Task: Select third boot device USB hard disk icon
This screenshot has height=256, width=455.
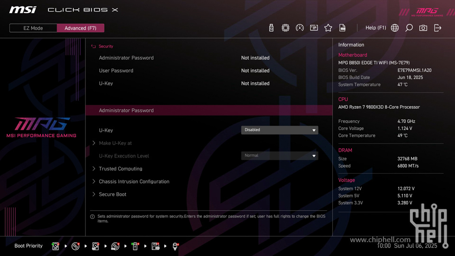Action: pos(96,246)
